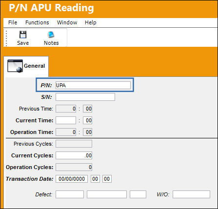Click the P/N field containing UPA
The image size is (218, 209).
tap(93, 85)
